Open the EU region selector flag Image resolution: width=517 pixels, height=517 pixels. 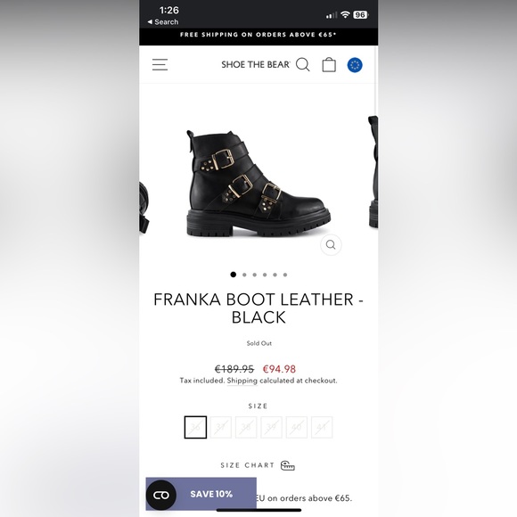click(355, 65)
